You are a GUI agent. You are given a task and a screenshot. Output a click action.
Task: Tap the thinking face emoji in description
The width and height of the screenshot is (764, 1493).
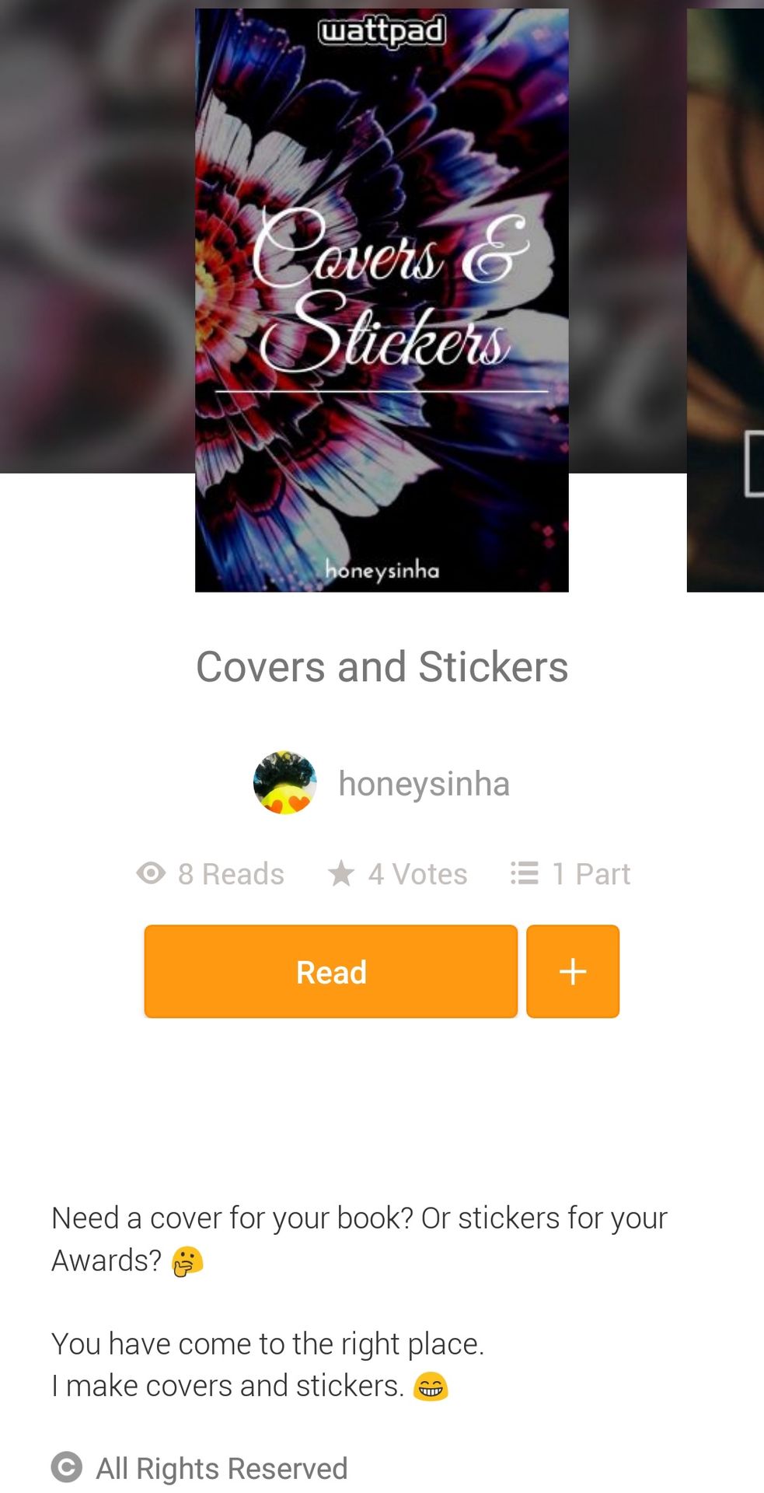[187, 1260]
